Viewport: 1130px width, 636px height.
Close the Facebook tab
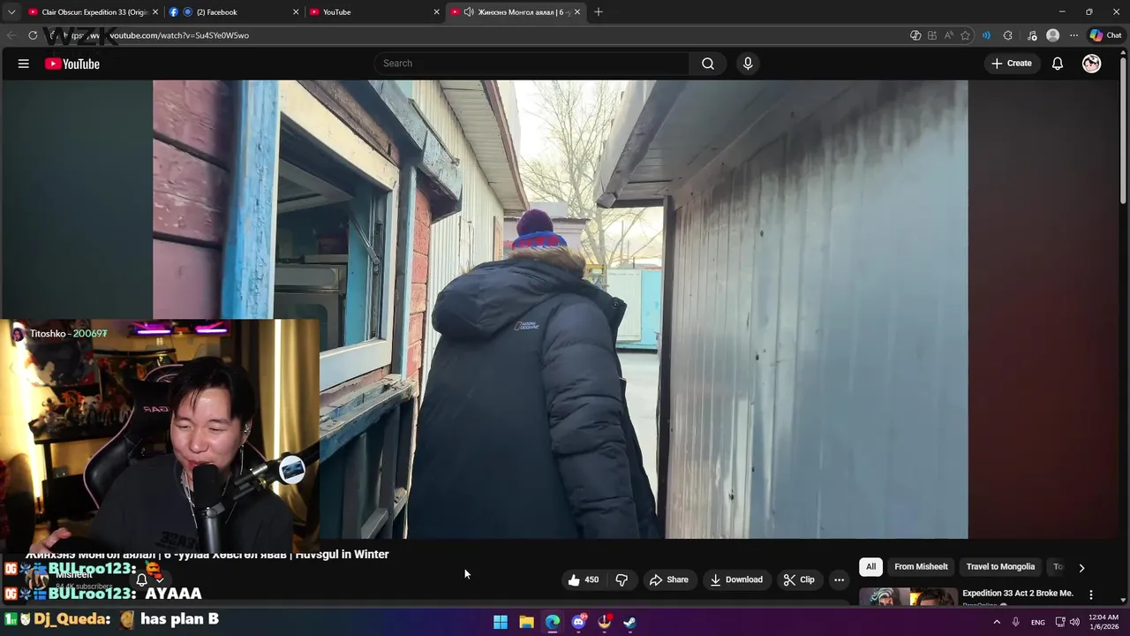(295, 11)
